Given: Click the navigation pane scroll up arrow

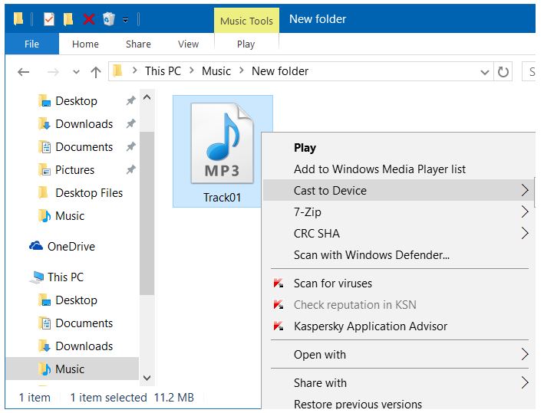Looking at the screenshot, I should pos(147,97).
